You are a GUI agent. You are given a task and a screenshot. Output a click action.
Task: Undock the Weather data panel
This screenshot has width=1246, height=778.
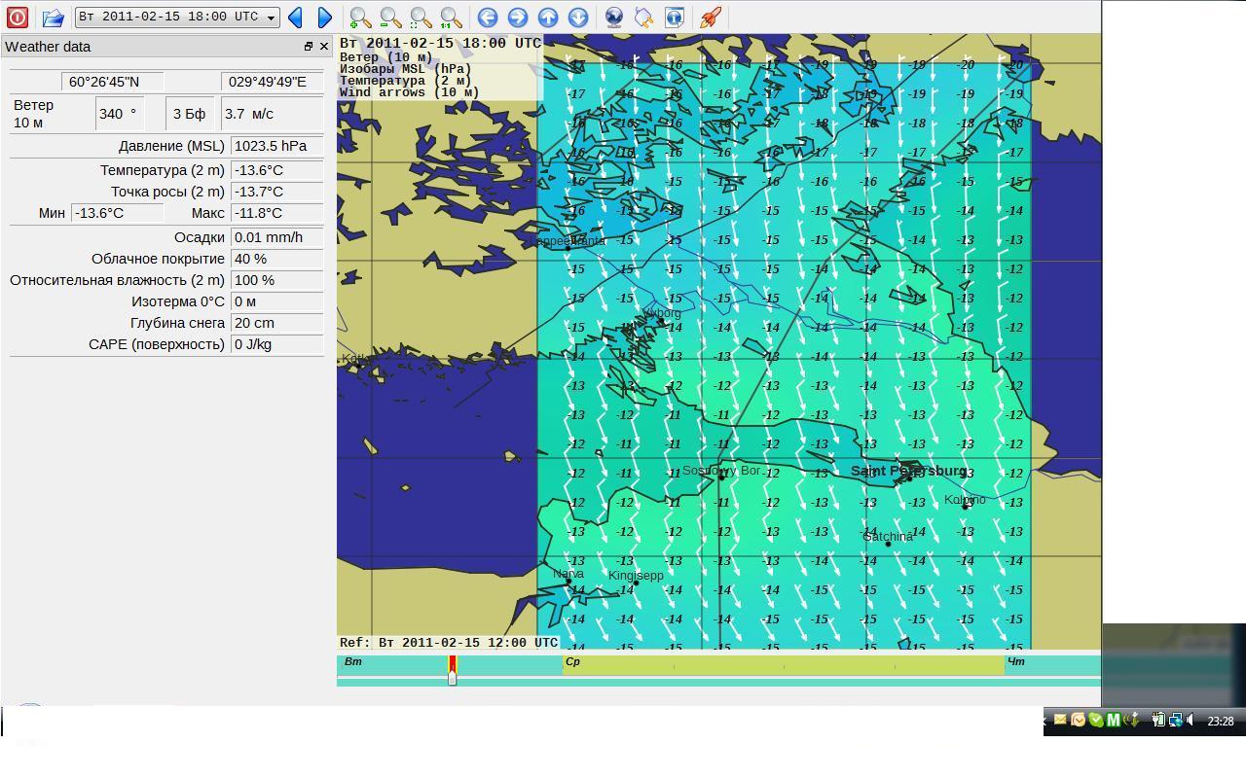coord(309,46)
